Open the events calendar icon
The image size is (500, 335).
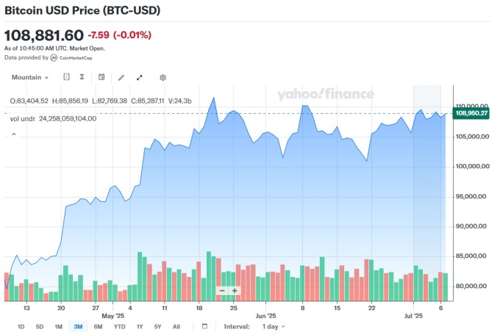[x=101, y=77]
